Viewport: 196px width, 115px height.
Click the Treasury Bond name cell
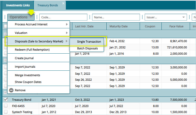22,100
